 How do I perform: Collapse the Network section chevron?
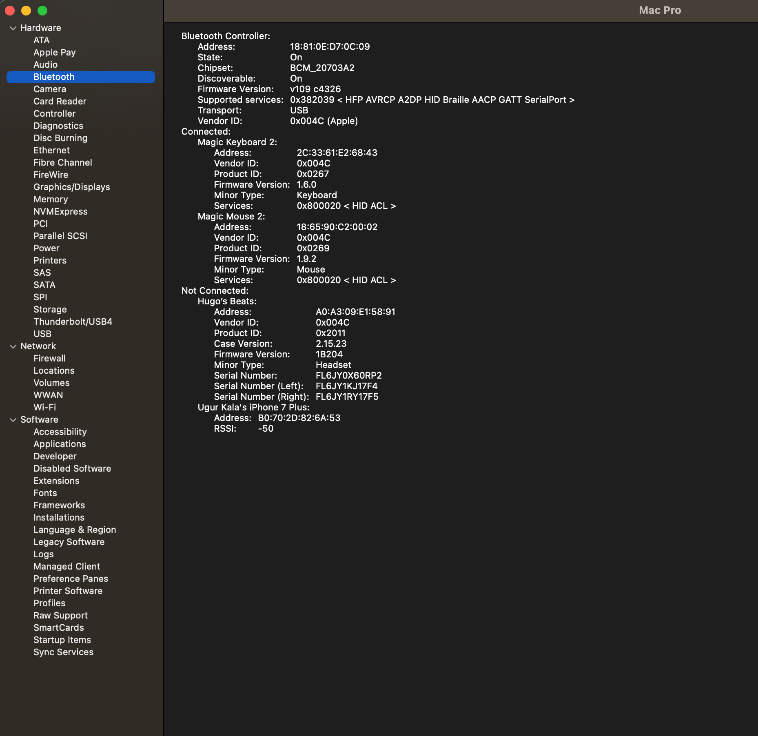pyautogui.click(x=13, y=346)
